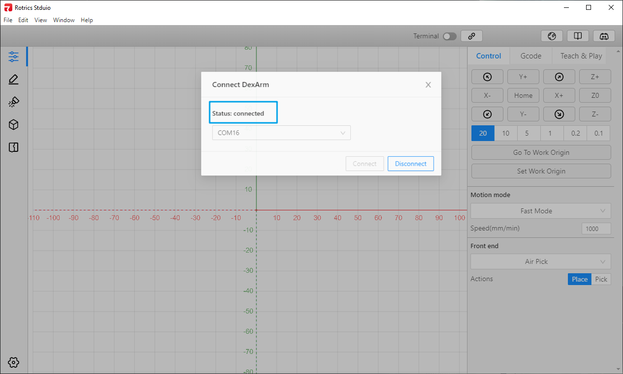Click the Home button
623x374 pixels.
coord(523,95)
